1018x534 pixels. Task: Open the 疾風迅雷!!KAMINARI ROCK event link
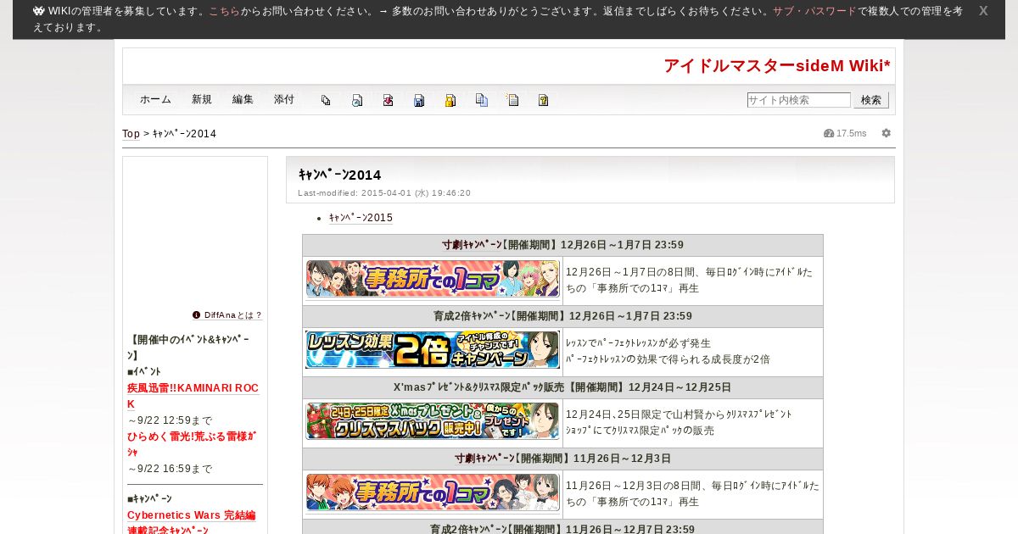[x=193, y=396]
